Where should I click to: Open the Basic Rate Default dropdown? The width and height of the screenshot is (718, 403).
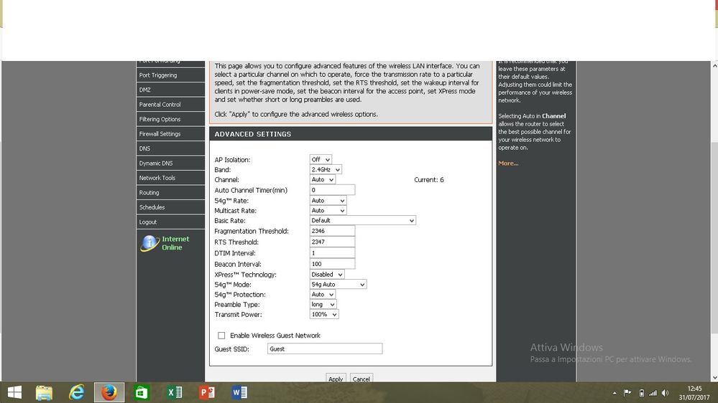click(x=363, y=220)
